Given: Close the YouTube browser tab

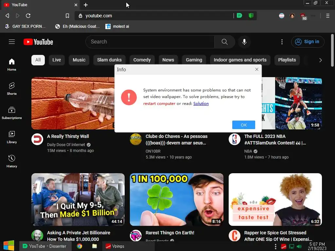Looking at the screenshot, I should 76,5.
